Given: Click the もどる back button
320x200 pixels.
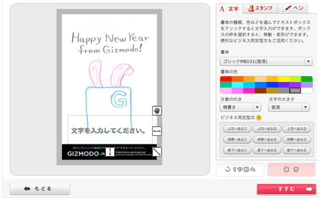Looking at the screenshot, I should 40,188.
